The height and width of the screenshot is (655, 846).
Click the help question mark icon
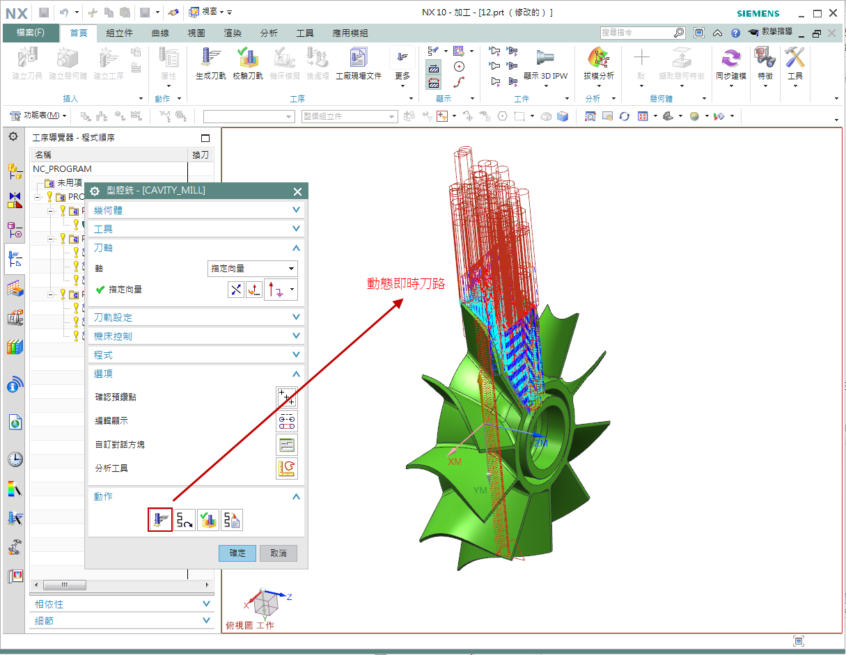tap(735, 33)
